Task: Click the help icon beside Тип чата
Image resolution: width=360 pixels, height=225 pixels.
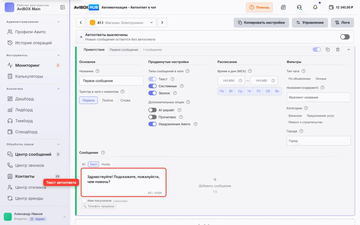Action: [303, 71]
